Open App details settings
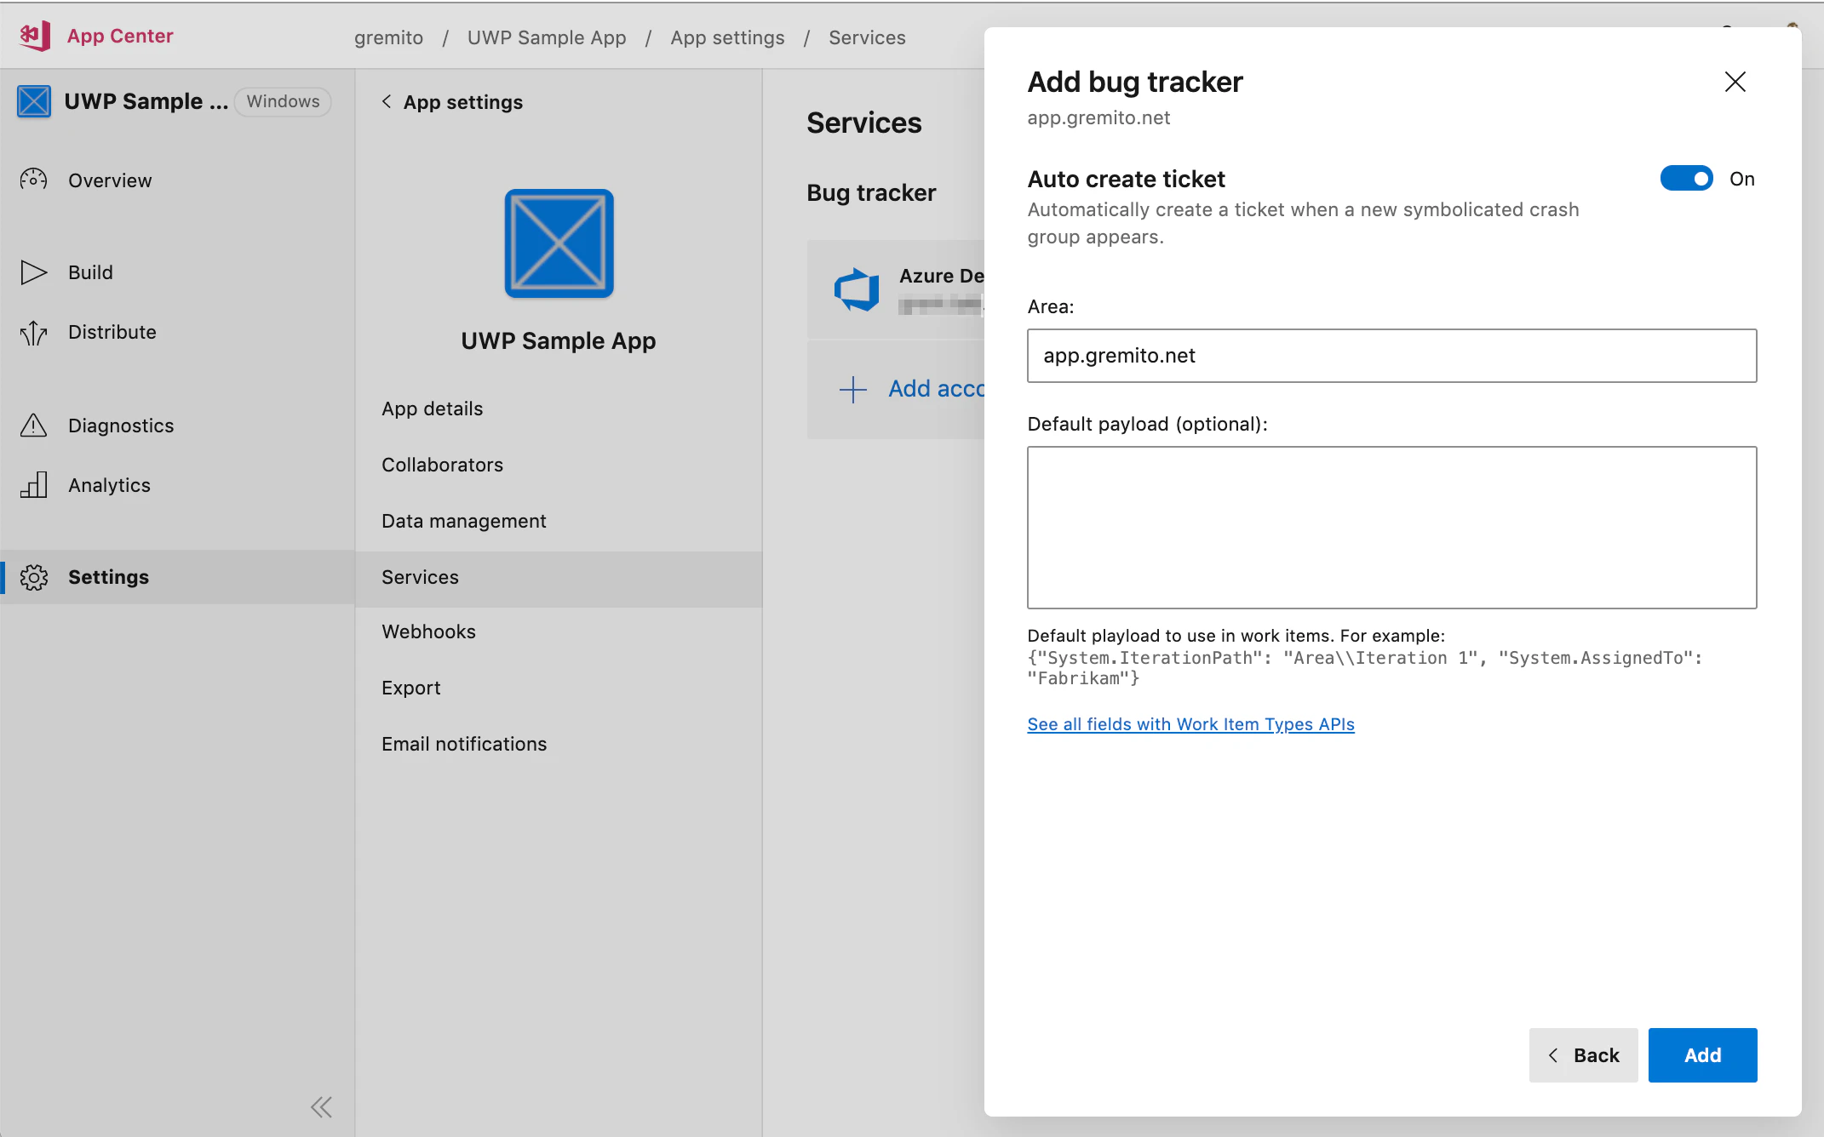Image resolution: width=1824 pixels, height=1137 pixels. (432, 409)
